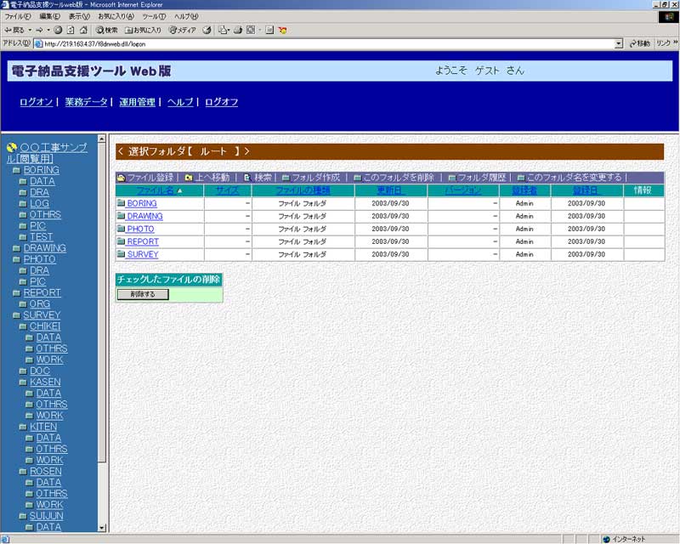Click the 削除する delete button
This screenshot has height=544, width=680.
pyautogui.click(x=143, y=294)
